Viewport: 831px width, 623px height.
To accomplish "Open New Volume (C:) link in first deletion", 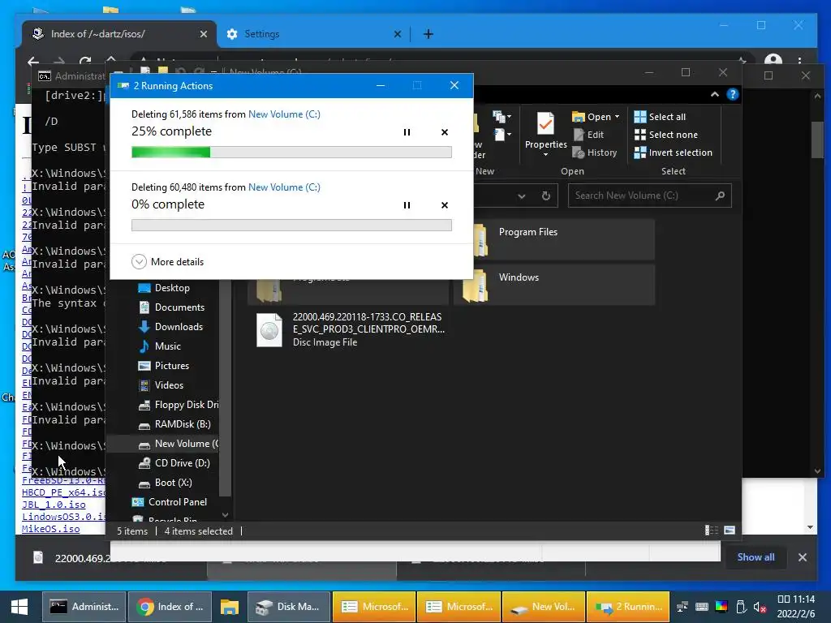I will click(284, 114).
